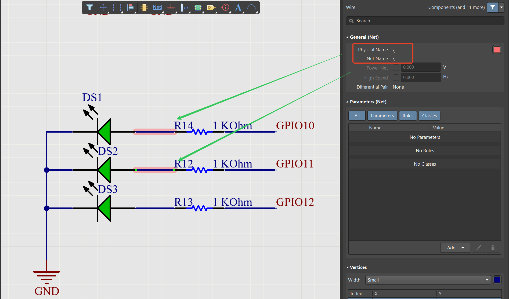Click the selection filter funnel in the toolbar
Image resolution: width=509 pixels, height=299 pixels.
pyautogui.click(x=90, y=8)
